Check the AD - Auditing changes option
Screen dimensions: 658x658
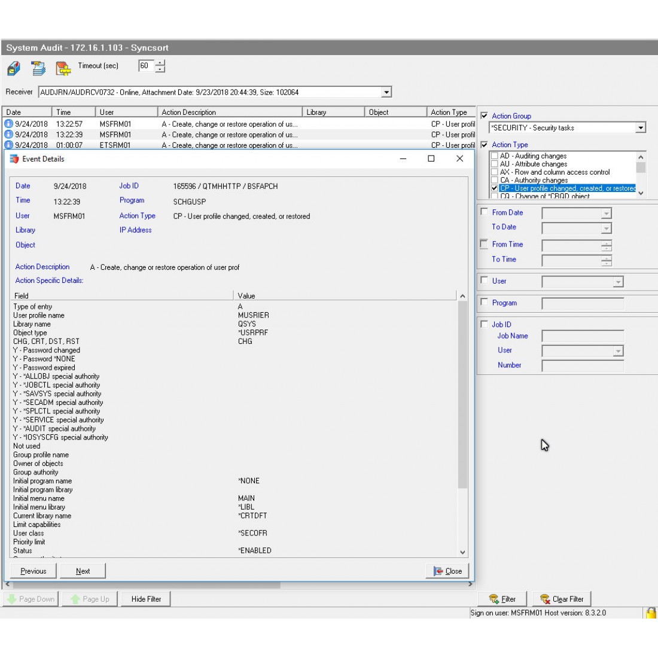coord(494,156)
